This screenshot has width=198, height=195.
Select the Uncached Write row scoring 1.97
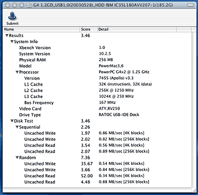(98, 133)
